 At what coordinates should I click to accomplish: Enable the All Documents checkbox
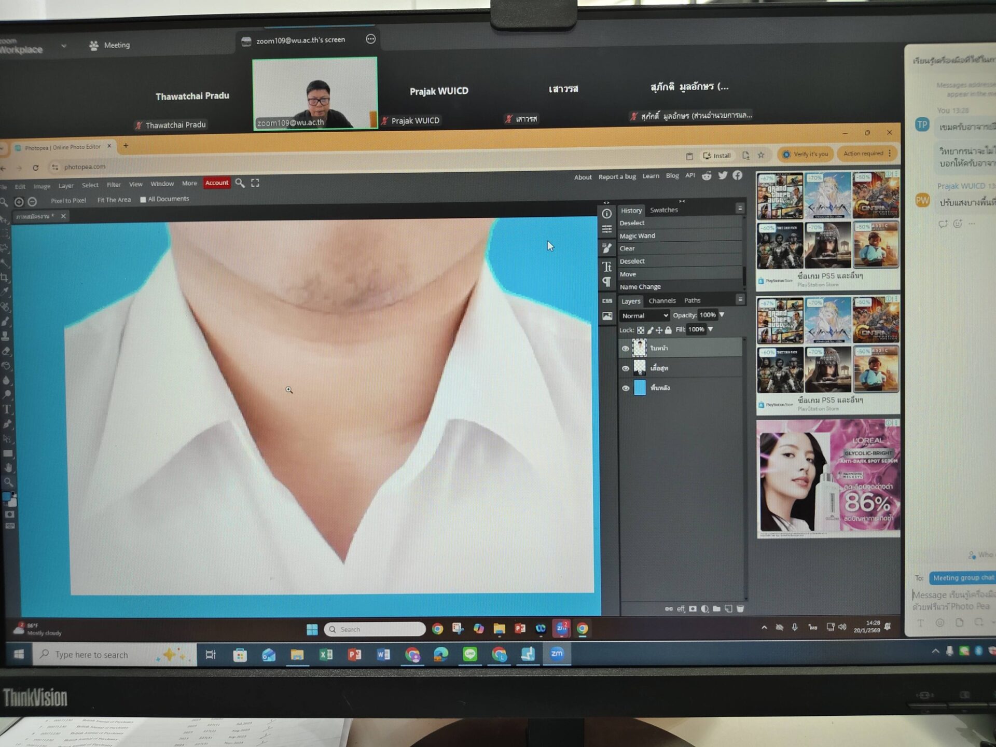tap(143, 200)
